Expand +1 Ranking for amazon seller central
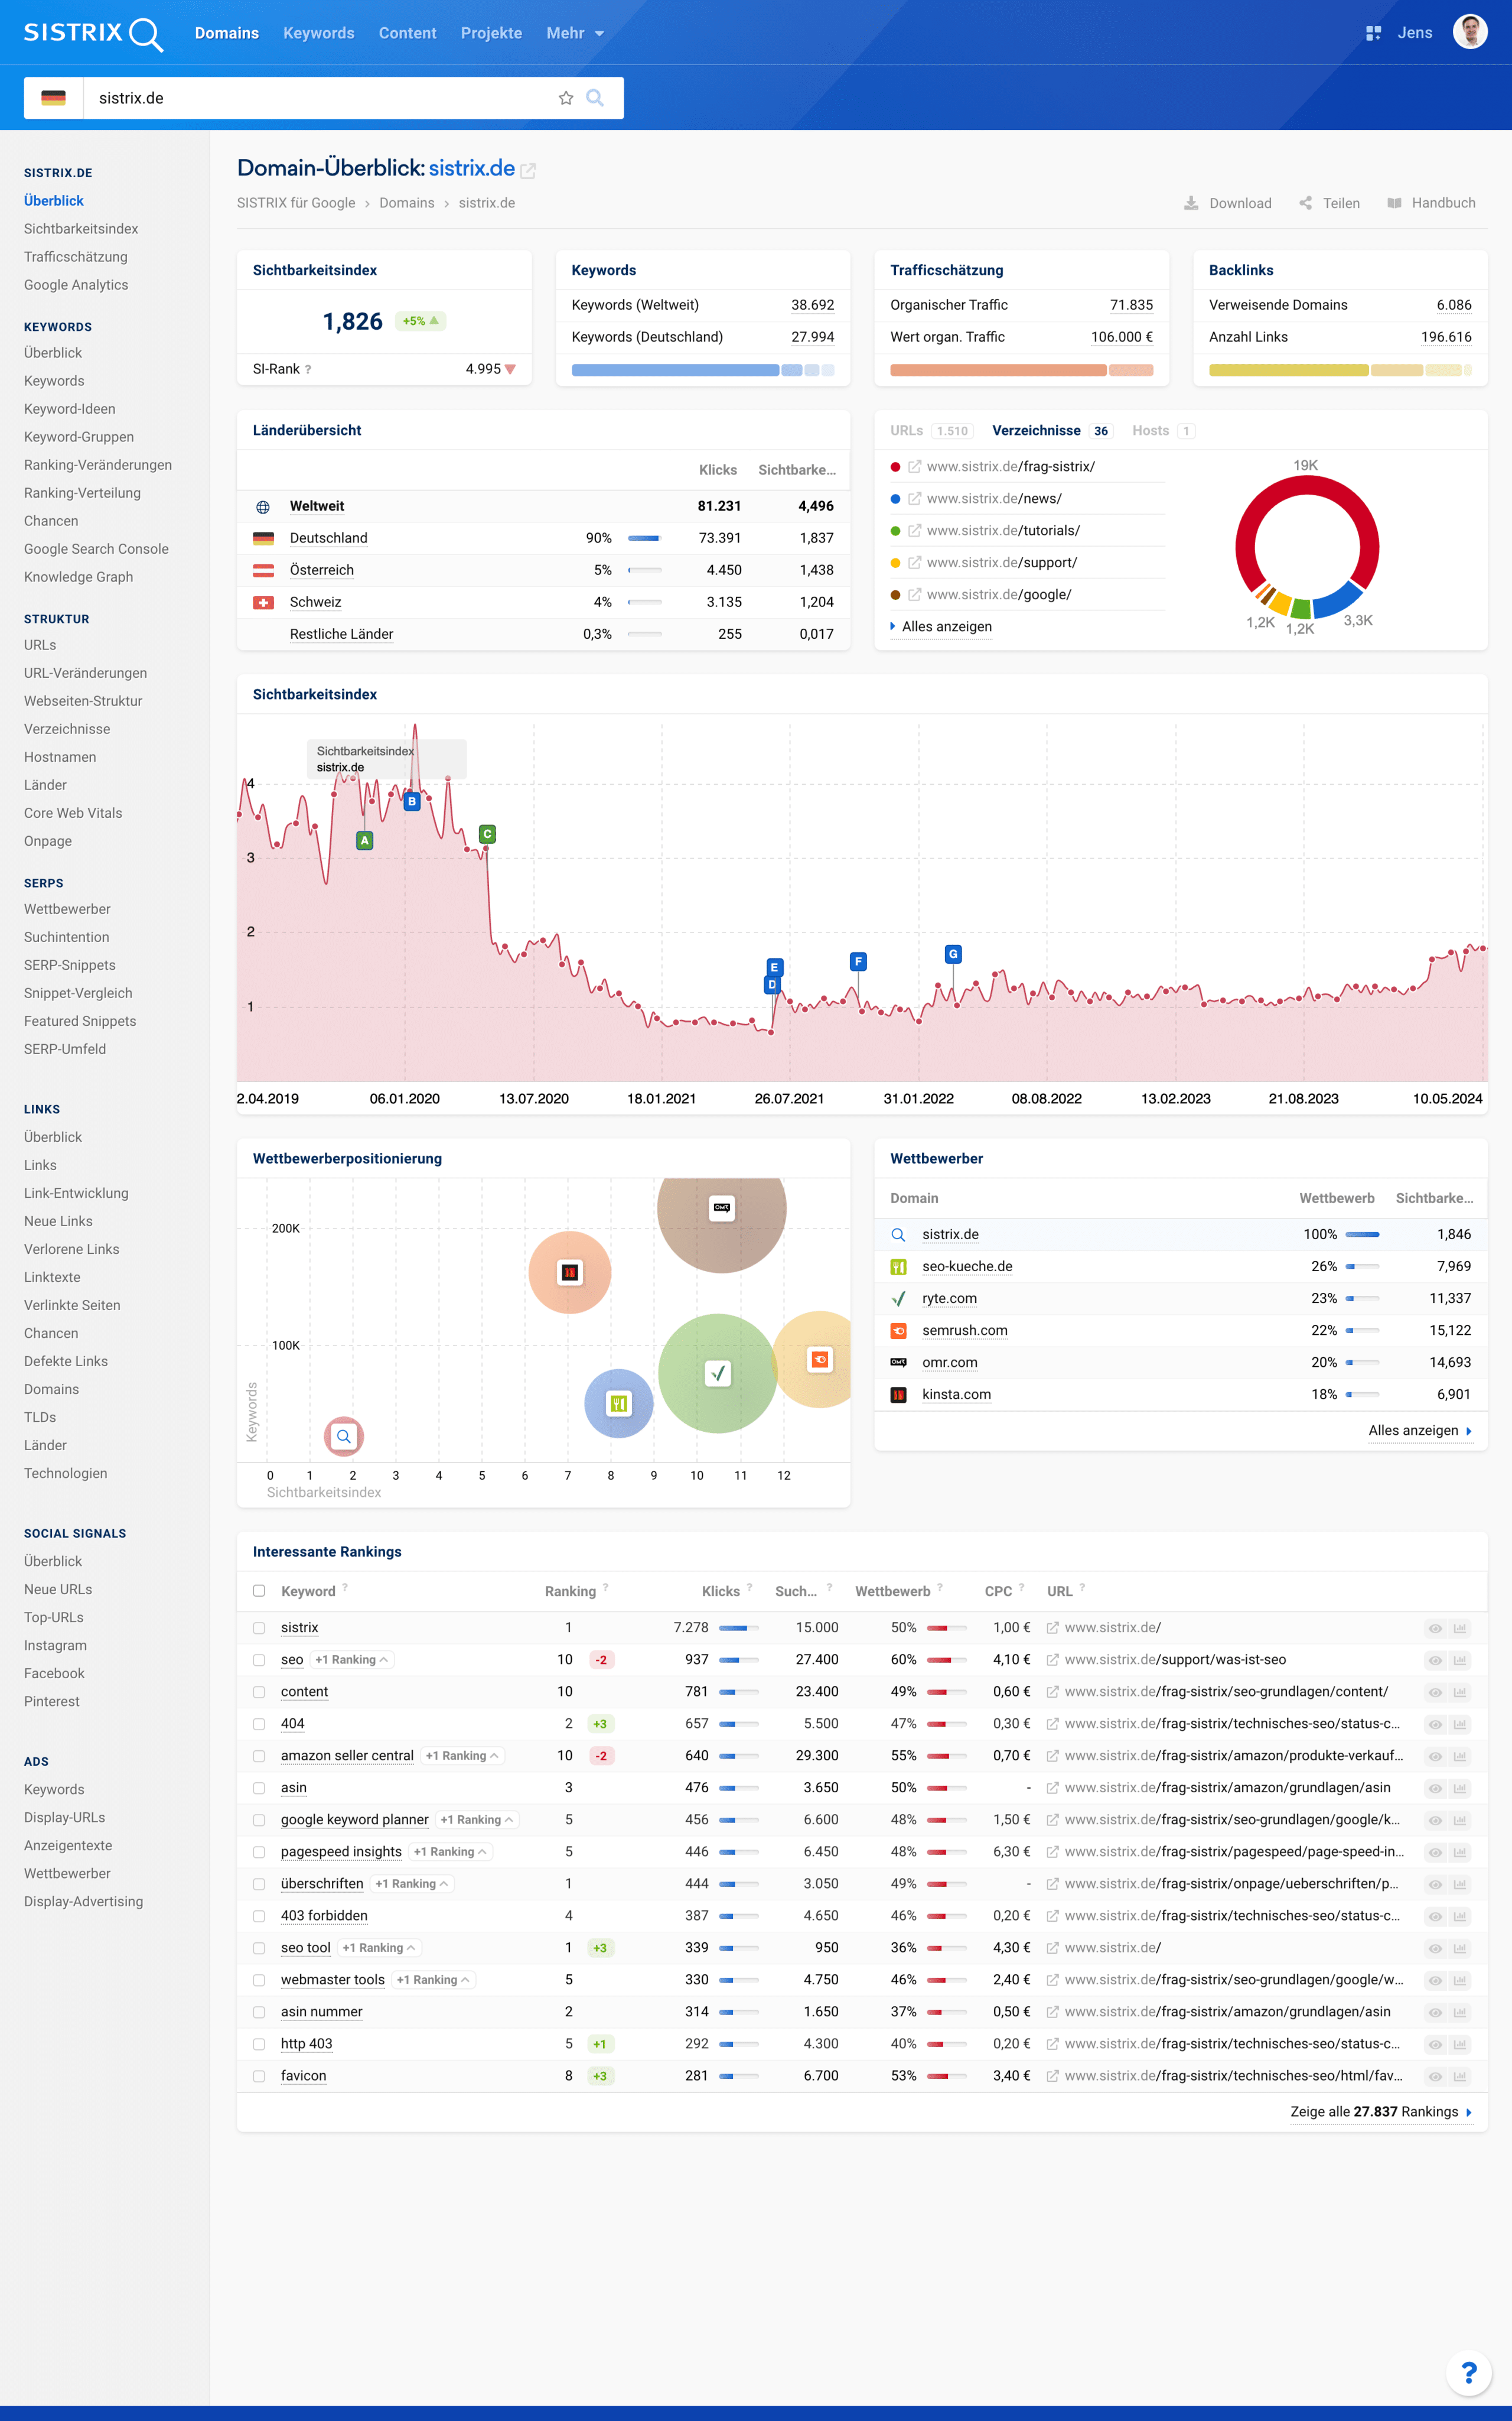The image size is (1512, 2421). [x=462, y=1756]
